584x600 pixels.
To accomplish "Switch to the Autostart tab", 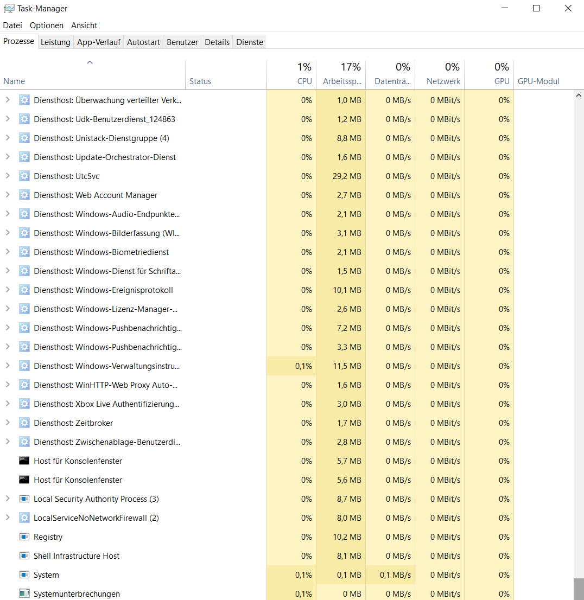I will point(144,42).
